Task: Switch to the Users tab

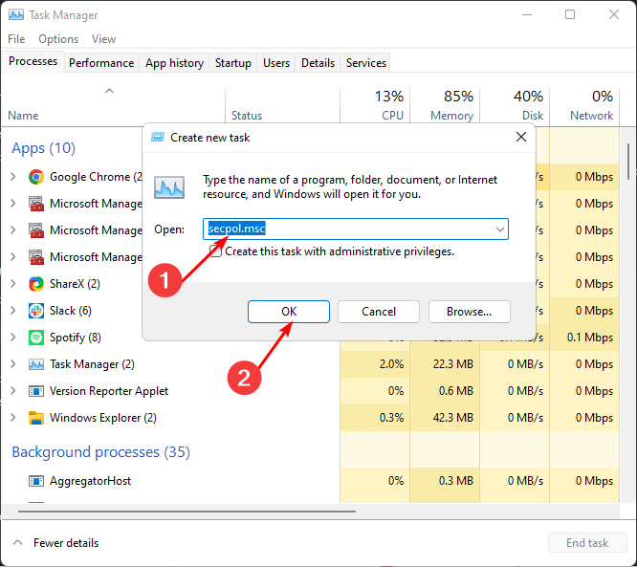Action: (276, 63)
